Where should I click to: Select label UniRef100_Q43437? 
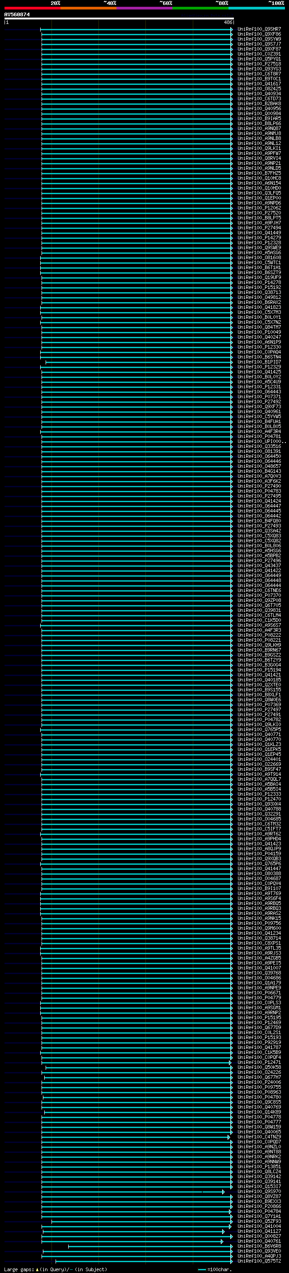pyautogui.click(x=259, y=566)
